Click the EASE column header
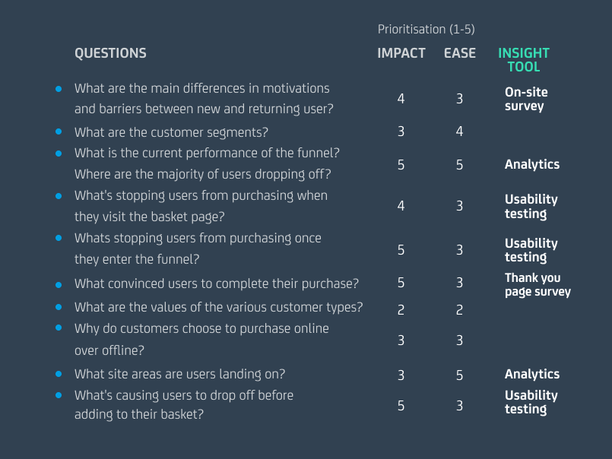Viewport: 612px width, 459px height. (x=459, y=53)
